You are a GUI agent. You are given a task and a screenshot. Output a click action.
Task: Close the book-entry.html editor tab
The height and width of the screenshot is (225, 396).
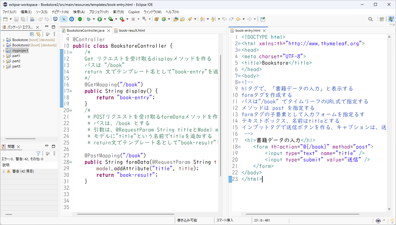click(x=264, y=31)
